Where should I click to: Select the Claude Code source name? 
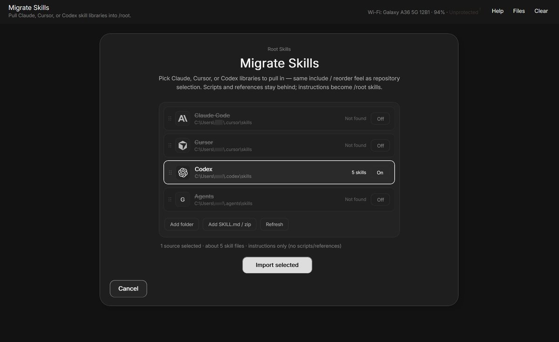coord(212,115)
